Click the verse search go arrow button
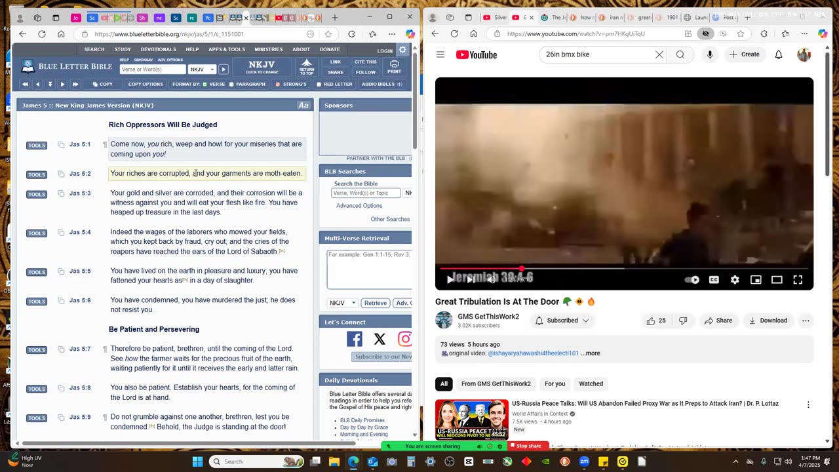This screenshot has height=472, width=839. pyautogui.click(x=223, y=69)
